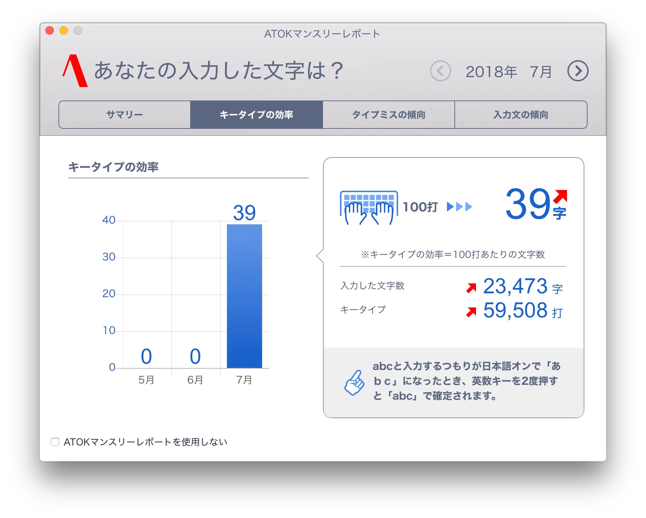Minimize window with the yellow button

click(x=64, y=31)
